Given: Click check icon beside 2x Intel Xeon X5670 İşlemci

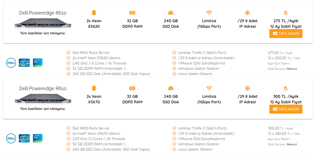Looking at the screenshot, I should [68, 134].
